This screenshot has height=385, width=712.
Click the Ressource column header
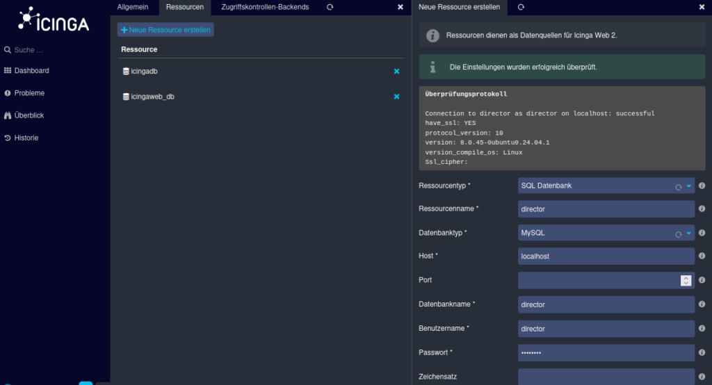tap(139, 49)
